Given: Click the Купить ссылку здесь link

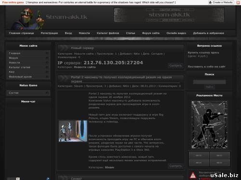Looking at the screenshot, I should pyautogui.click(x=203, y=52).
